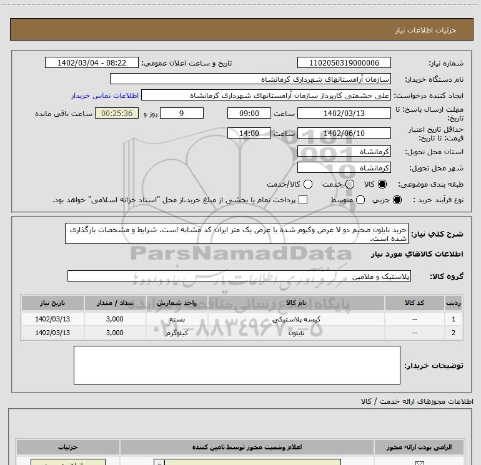Click the delivery province کرمانشاه field
Viewport: 481px width, 465px height.
[x=344, y=152]
